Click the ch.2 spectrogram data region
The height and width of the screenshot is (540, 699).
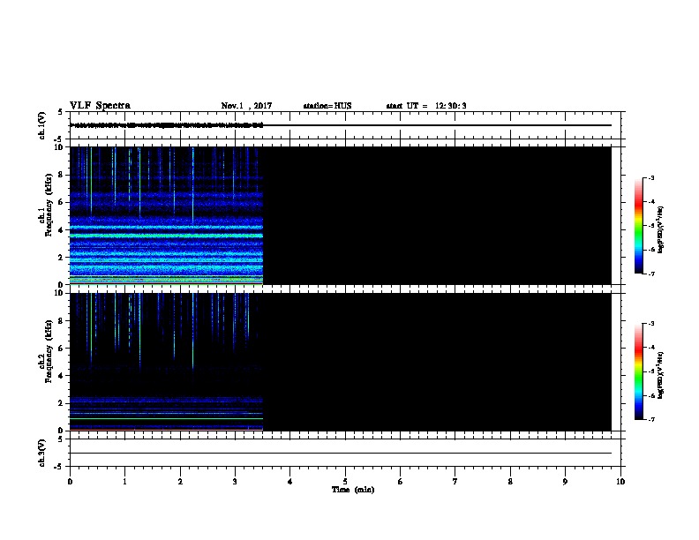tap(166, 362)
